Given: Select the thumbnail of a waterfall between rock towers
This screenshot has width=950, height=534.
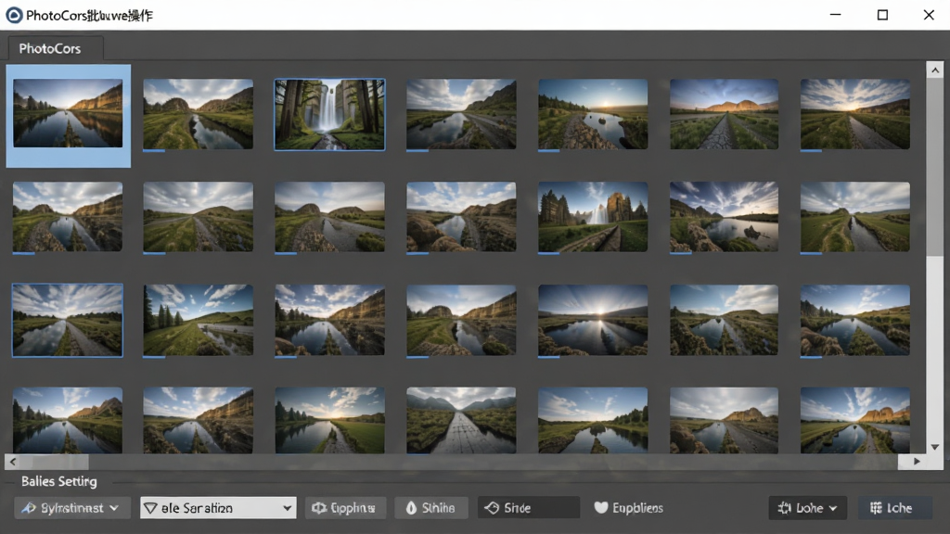Looking at the screenshot, I should tap(593, 217).
